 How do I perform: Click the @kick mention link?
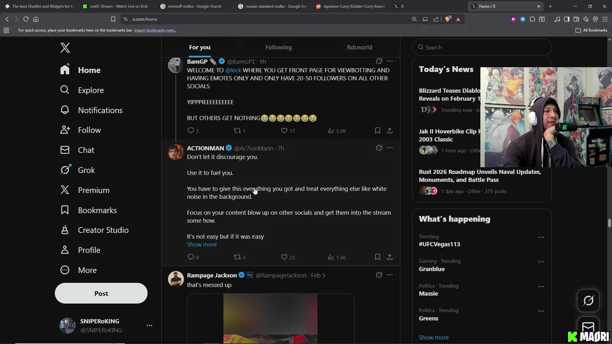233,70
